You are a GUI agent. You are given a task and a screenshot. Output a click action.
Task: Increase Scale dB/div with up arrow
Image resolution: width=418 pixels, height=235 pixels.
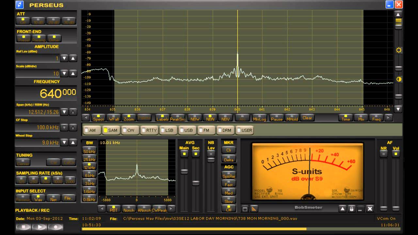73,73
